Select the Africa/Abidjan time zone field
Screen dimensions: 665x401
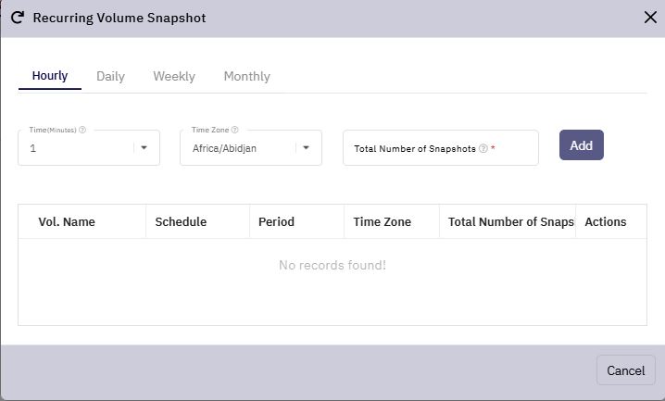tap(251, 147)
